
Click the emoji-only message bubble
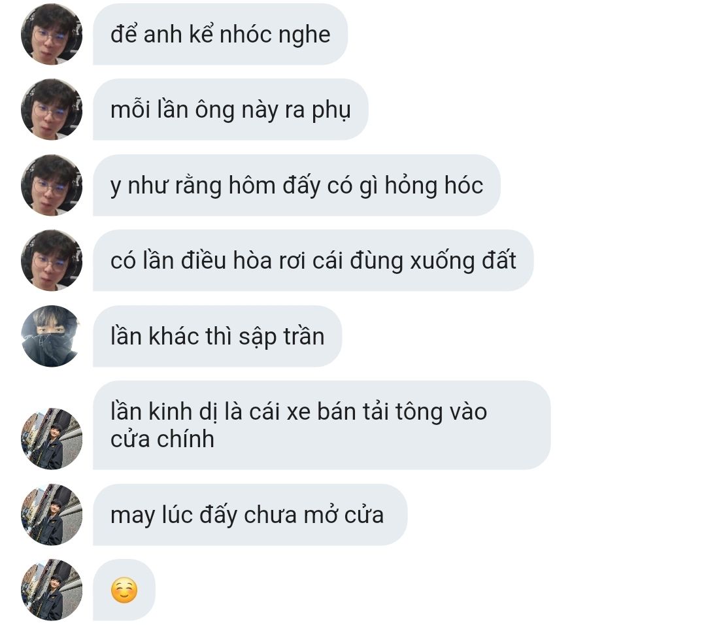point(124,590)
